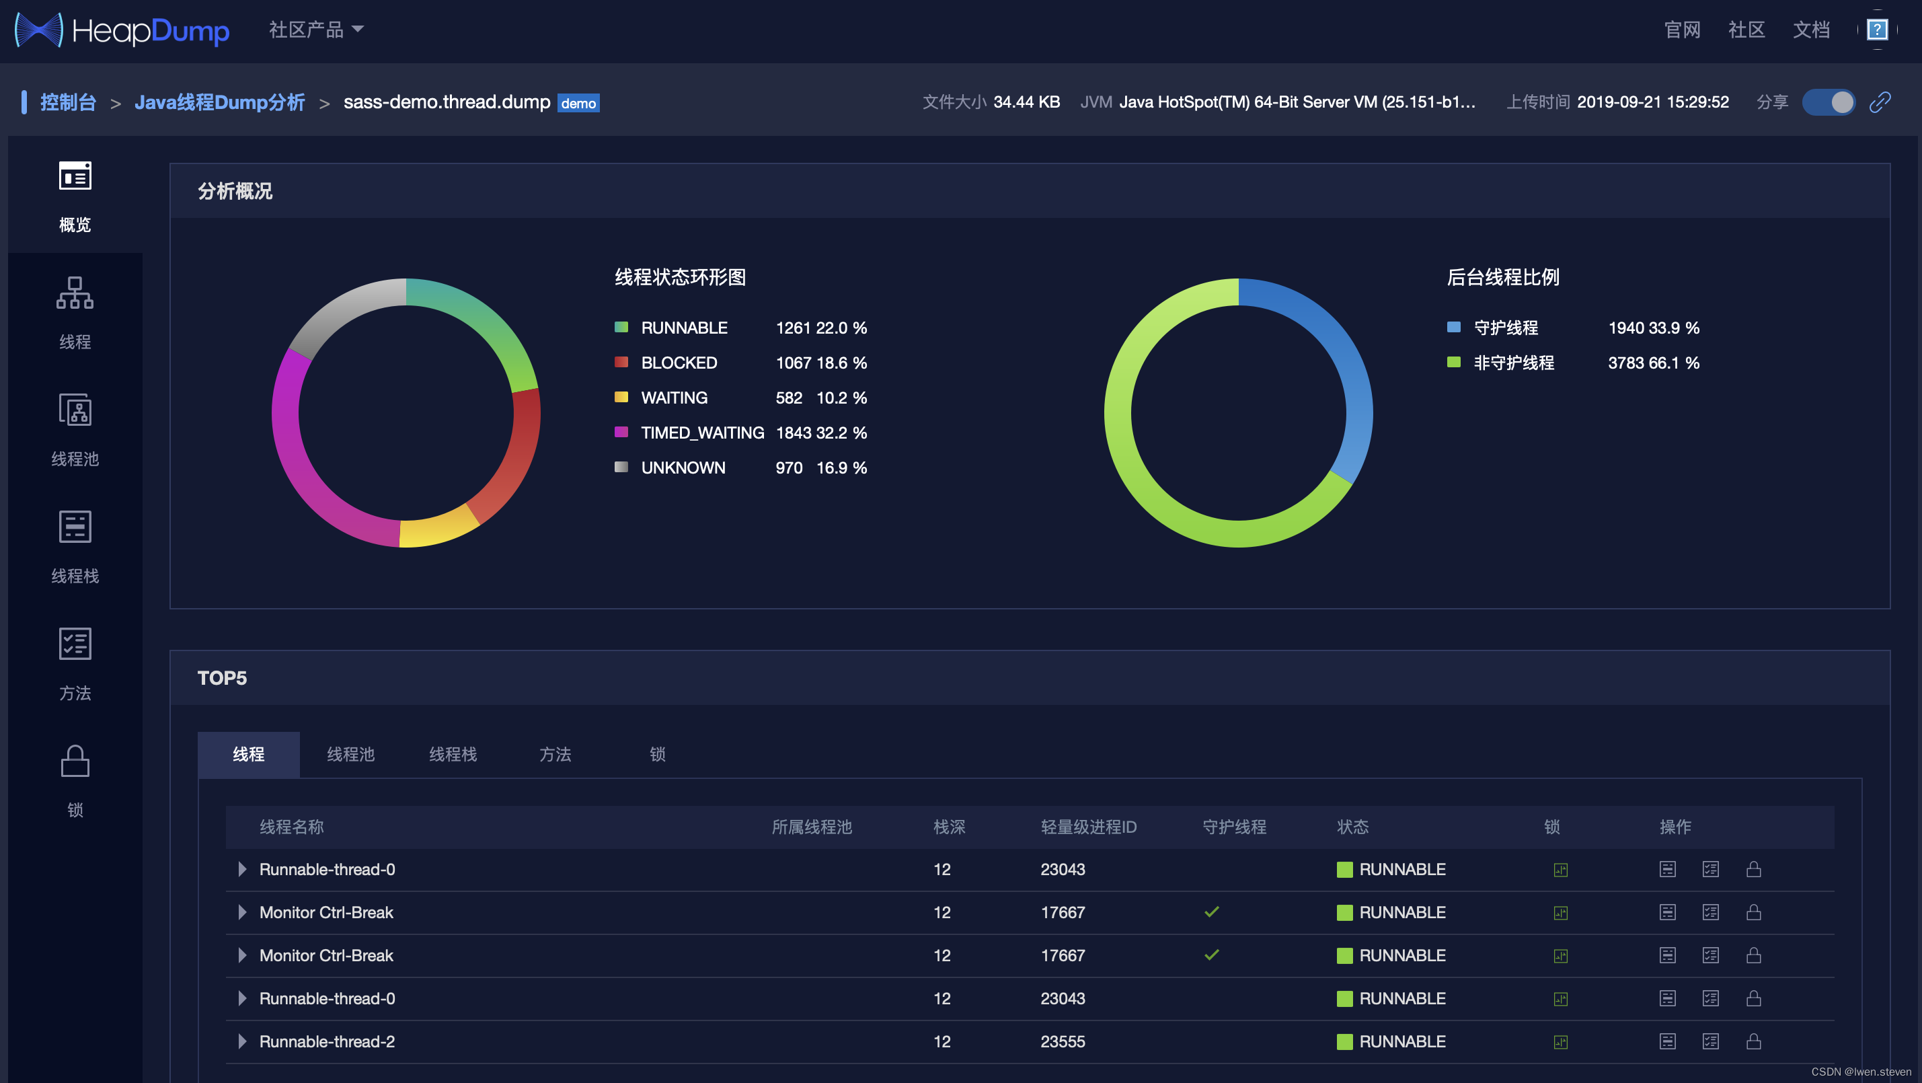This screenshot has height=1083, width=1922.
Task: Expand the Runnable-thread-2 row
Action: [x=241, y=1041]
